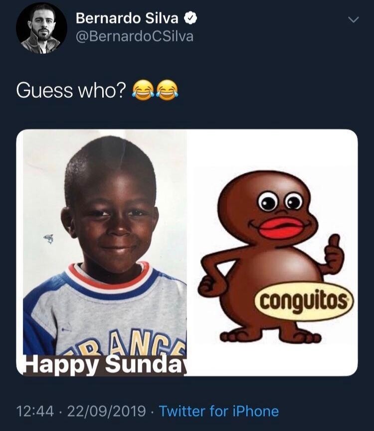The height and width of the screenshot is (431, 374).
Task: Click the first laughing-crying emoji
Action: [143, 90]
